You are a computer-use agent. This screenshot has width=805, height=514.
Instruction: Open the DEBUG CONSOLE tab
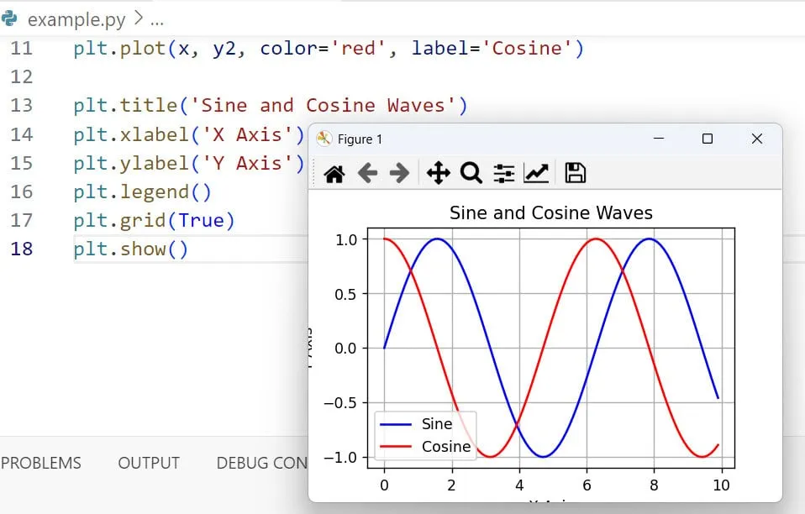tap(262, 463)
